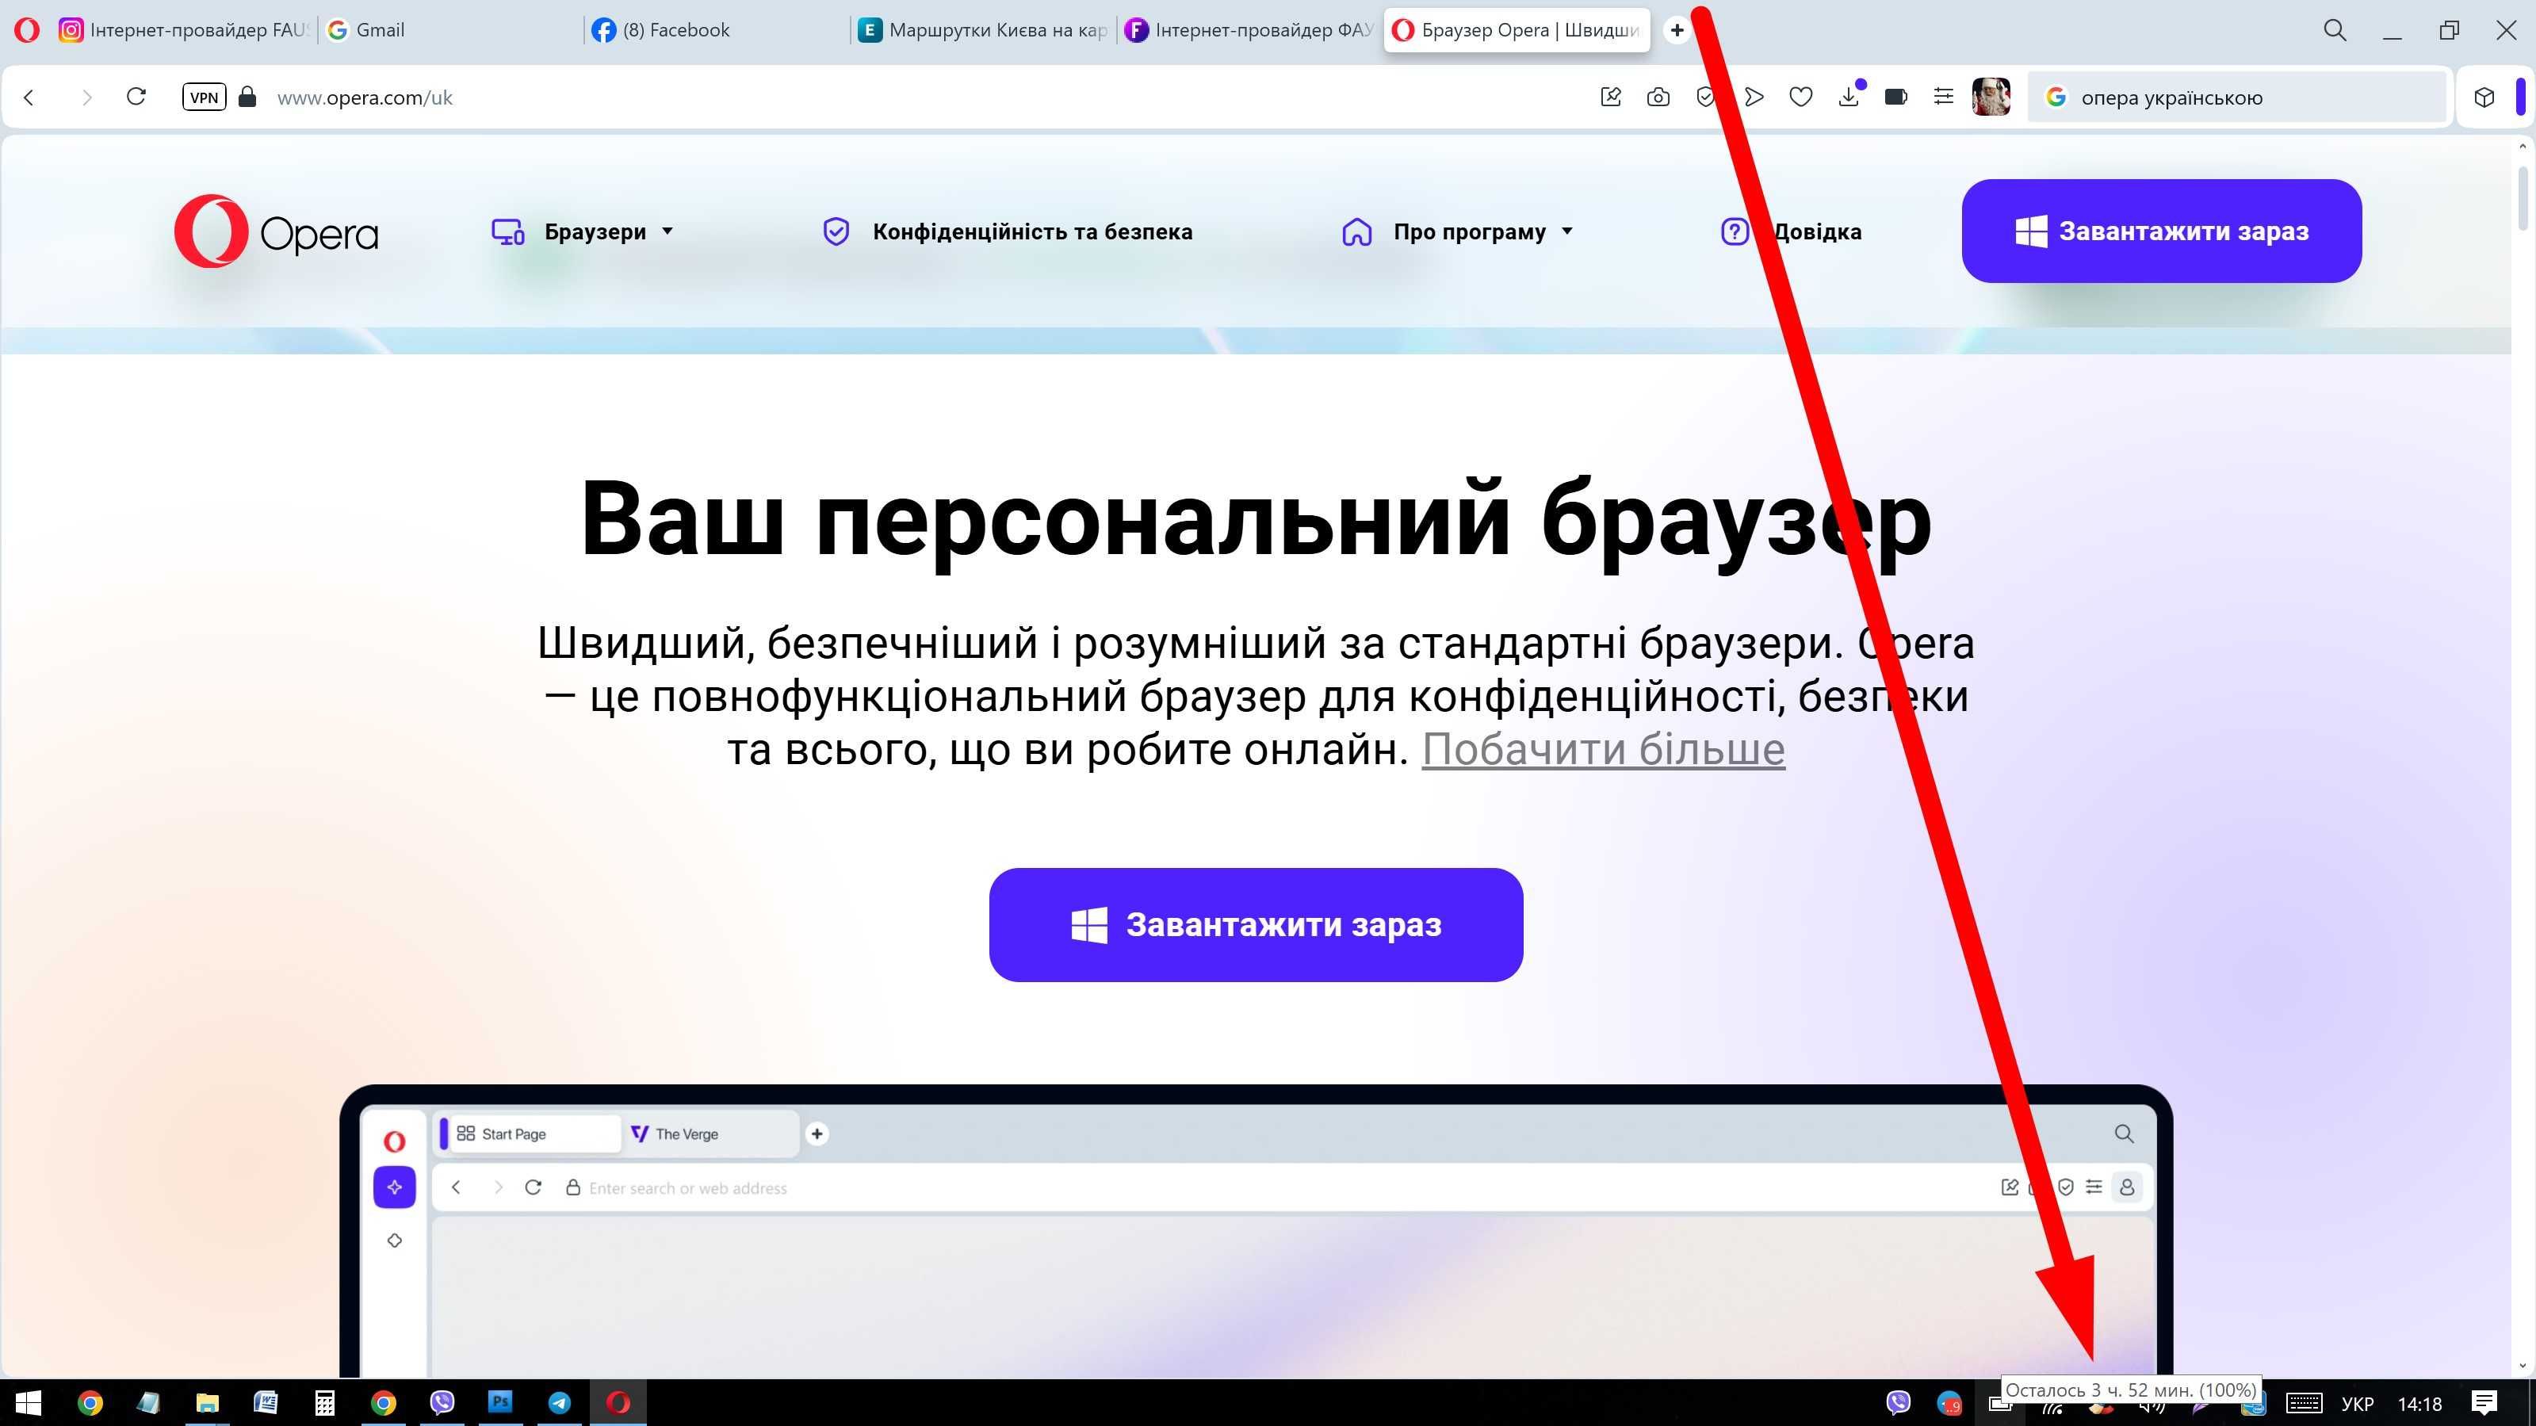The width and height of the screenshot is (2536, 1426).
Task: Click the Santa profile avatar
Action: [x=1991, y=97]
